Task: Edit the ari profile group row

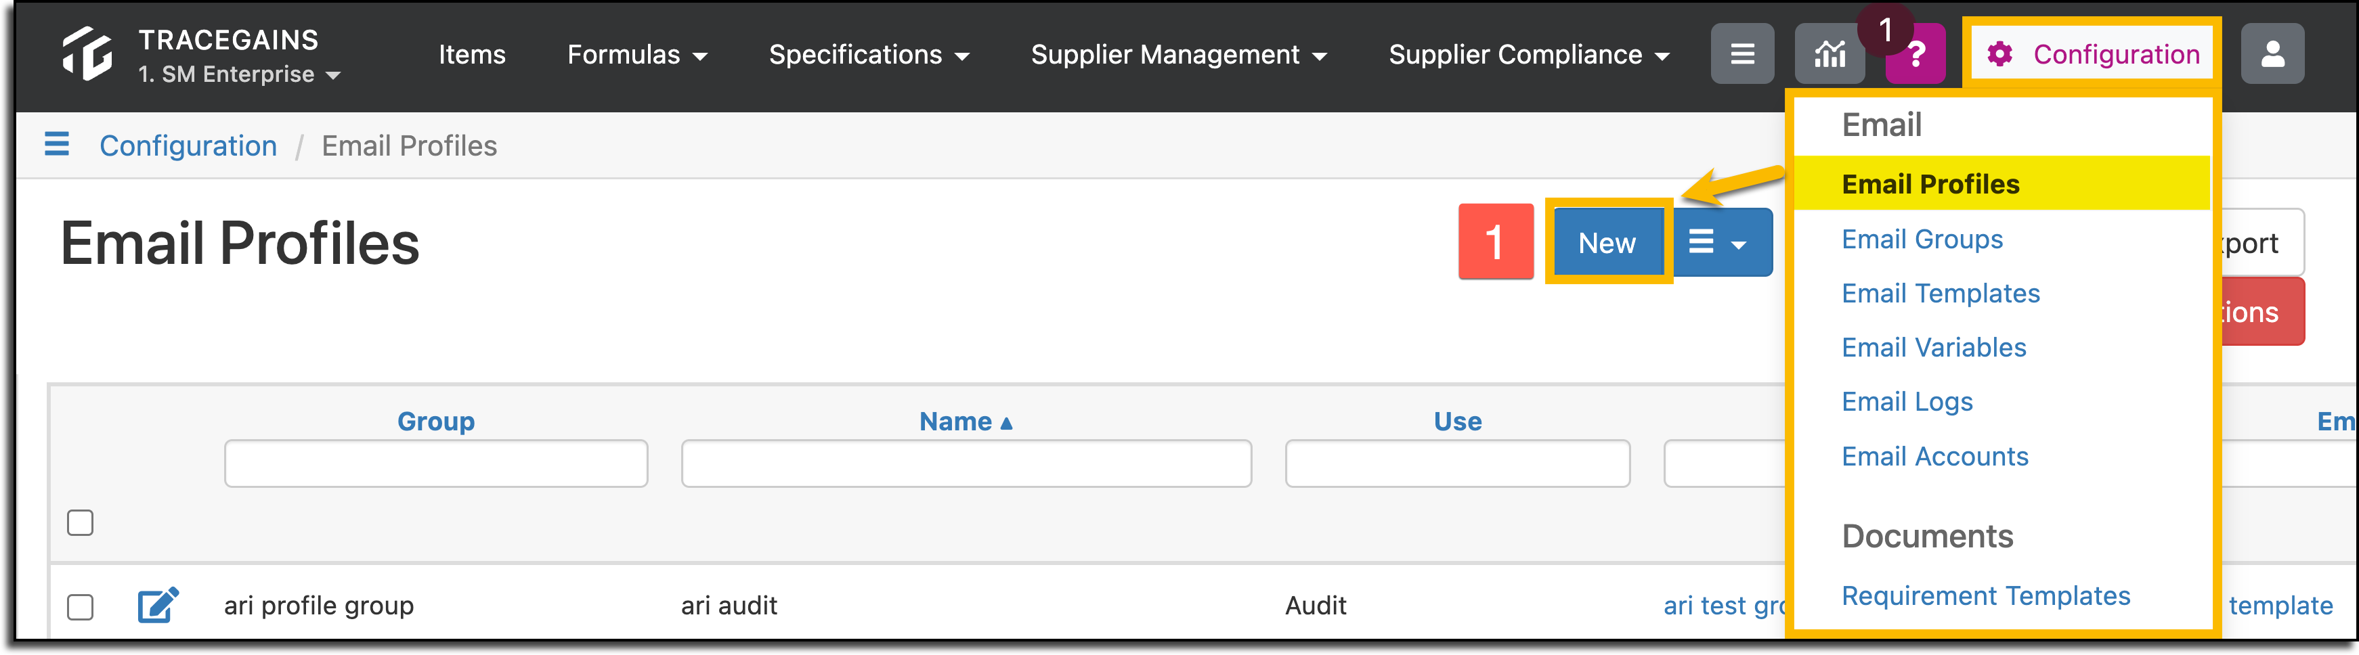Action: point(158,606)
